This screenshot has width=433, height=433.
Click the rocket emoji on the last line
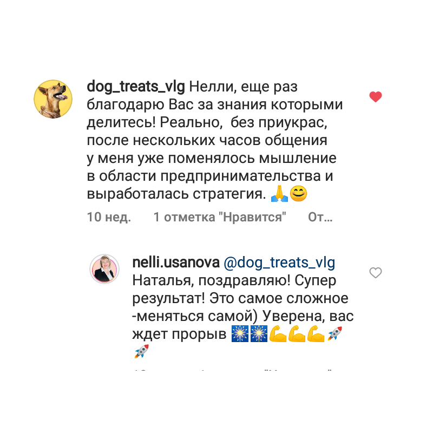tap(142, 351)
